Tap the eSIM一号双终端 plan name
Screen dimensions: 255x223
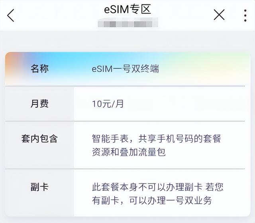126,69
